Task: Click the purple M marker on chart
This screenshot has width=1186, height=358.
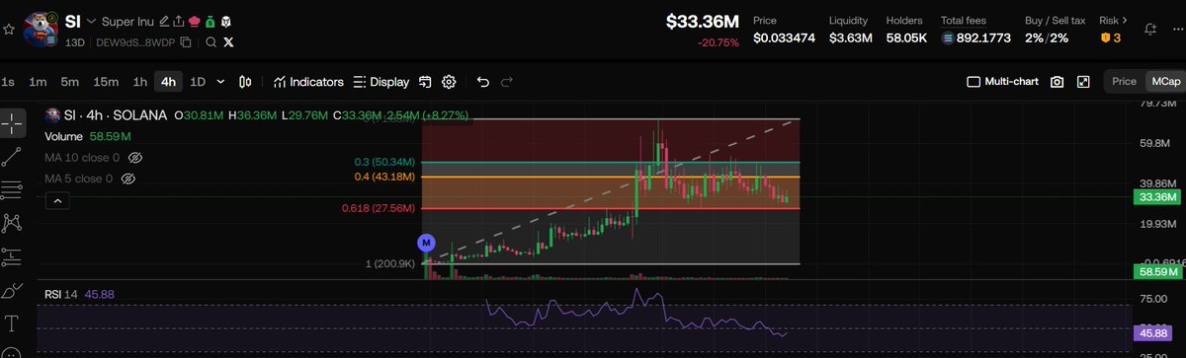Action: 427,242
